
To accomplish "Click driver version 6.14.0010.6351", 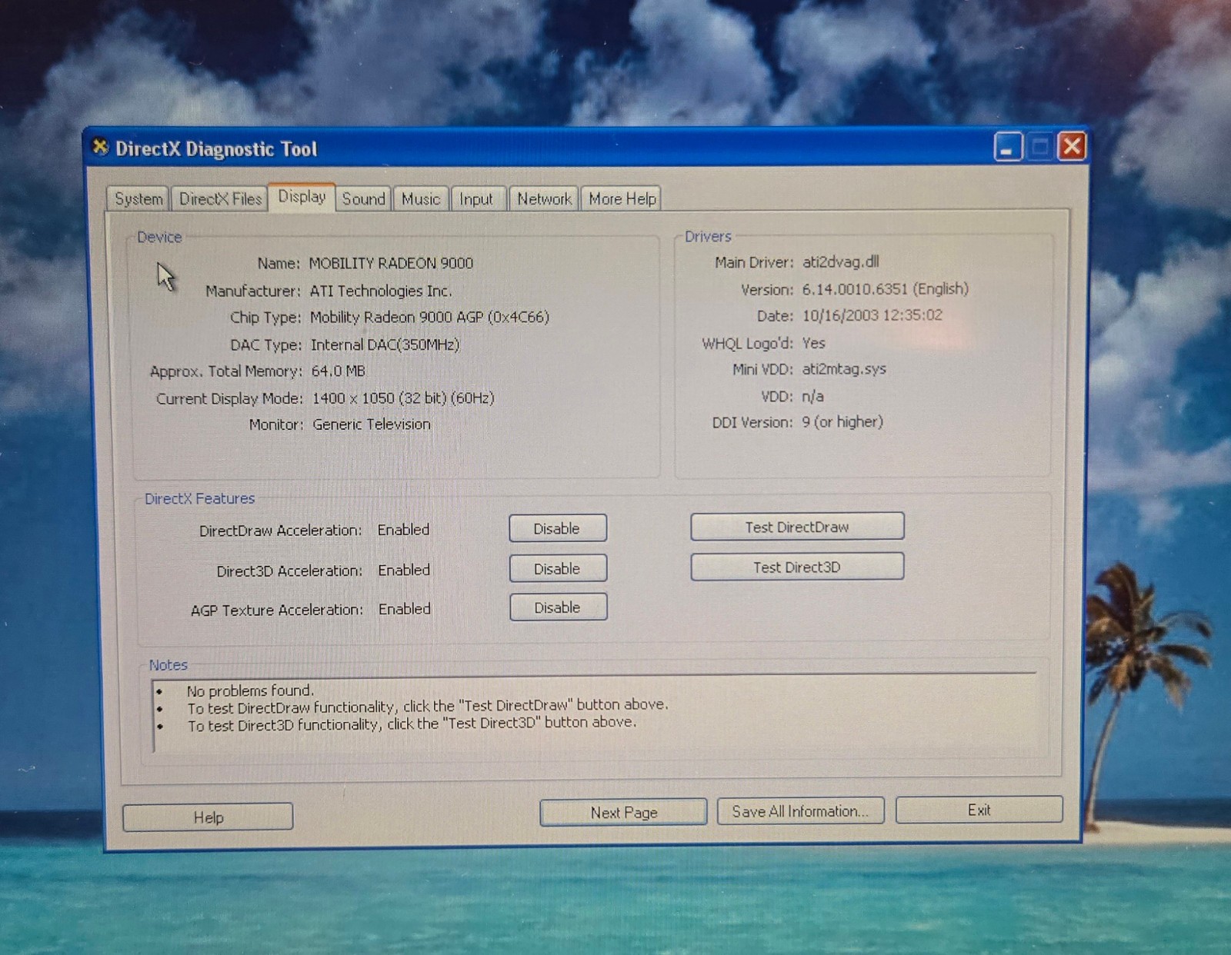I will pos(885,289).
